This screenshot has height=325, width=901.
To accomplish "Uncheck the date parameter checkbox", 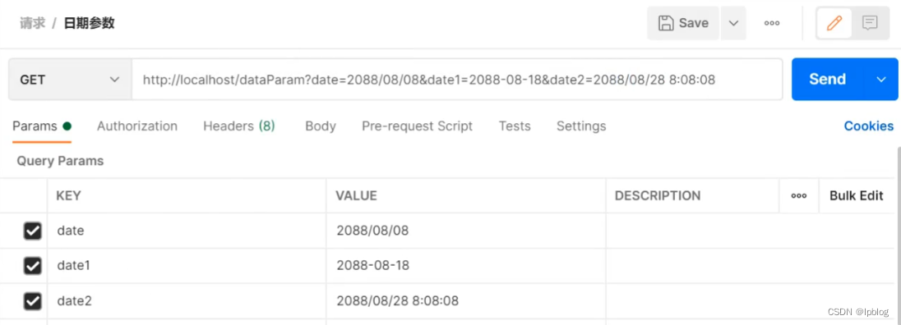I will click(32, 231).
